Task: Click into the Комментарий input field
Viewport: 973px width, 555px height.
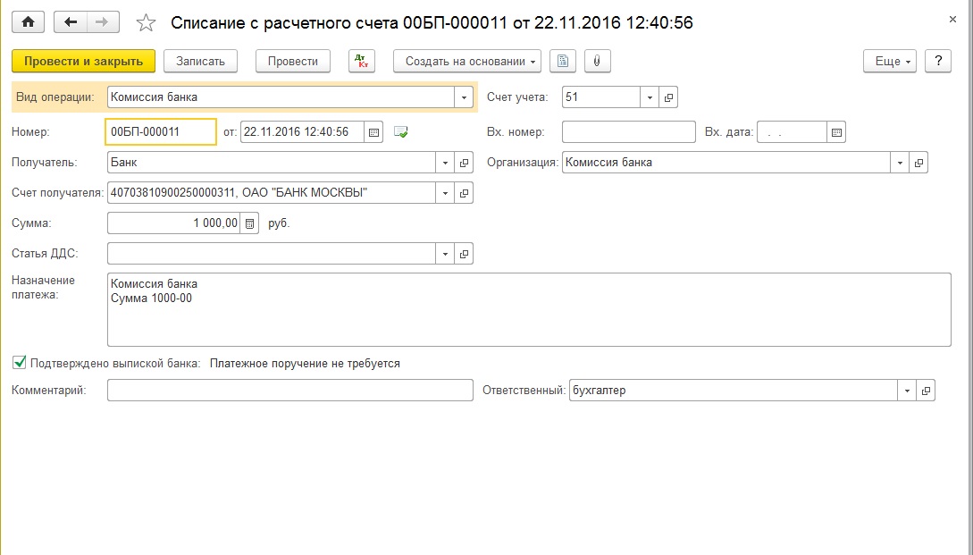Action: (289, 391)
